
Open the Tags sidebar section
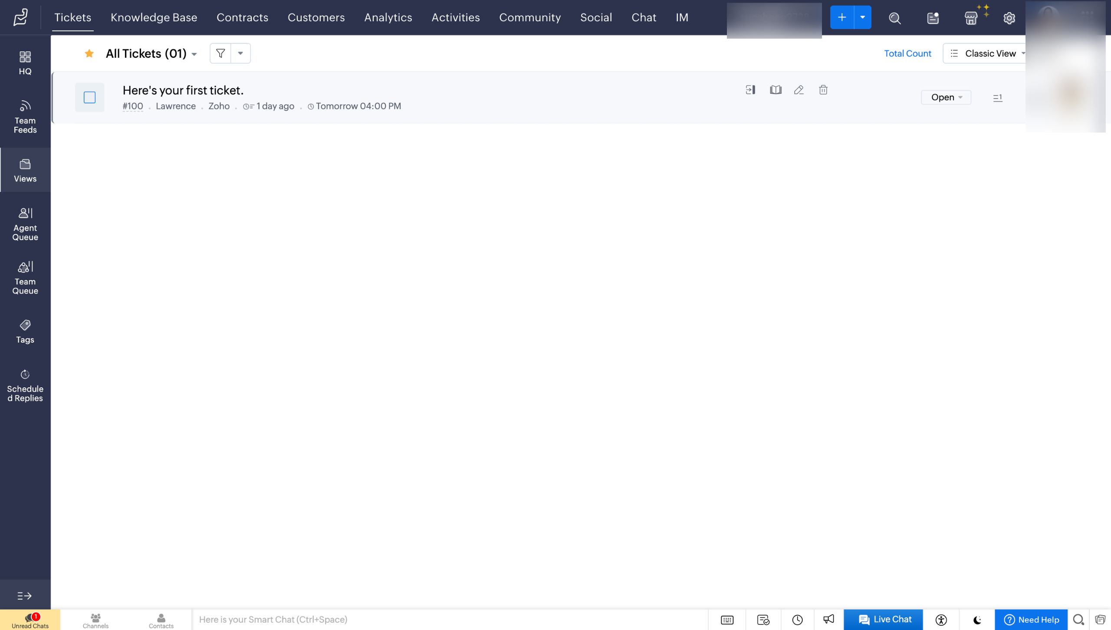click(x=25, y=331)
